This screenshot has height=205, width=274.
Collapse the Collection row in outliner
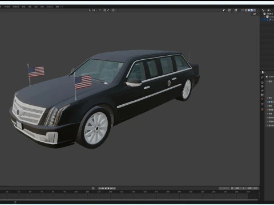[x=264, y=17]
